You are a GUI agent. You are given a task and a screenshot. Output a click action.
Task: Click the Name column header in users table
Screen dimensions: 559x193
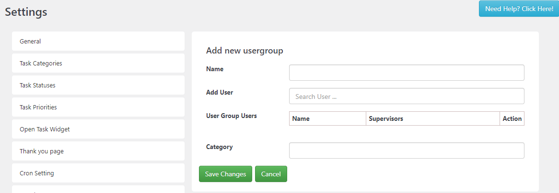pos(327,119)
